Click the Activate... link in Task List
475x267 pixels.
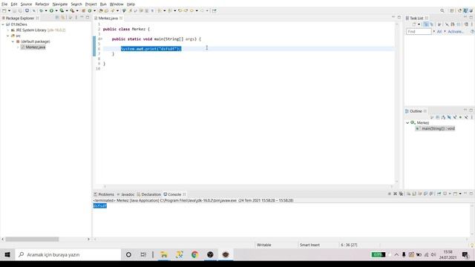(456, 31)
